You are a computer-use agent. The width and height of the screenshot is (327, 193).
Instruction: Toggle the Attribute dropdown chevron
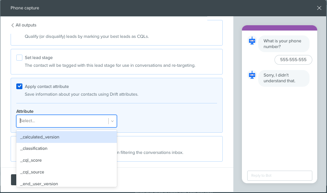pyautogui.click(x=112, y=121)
